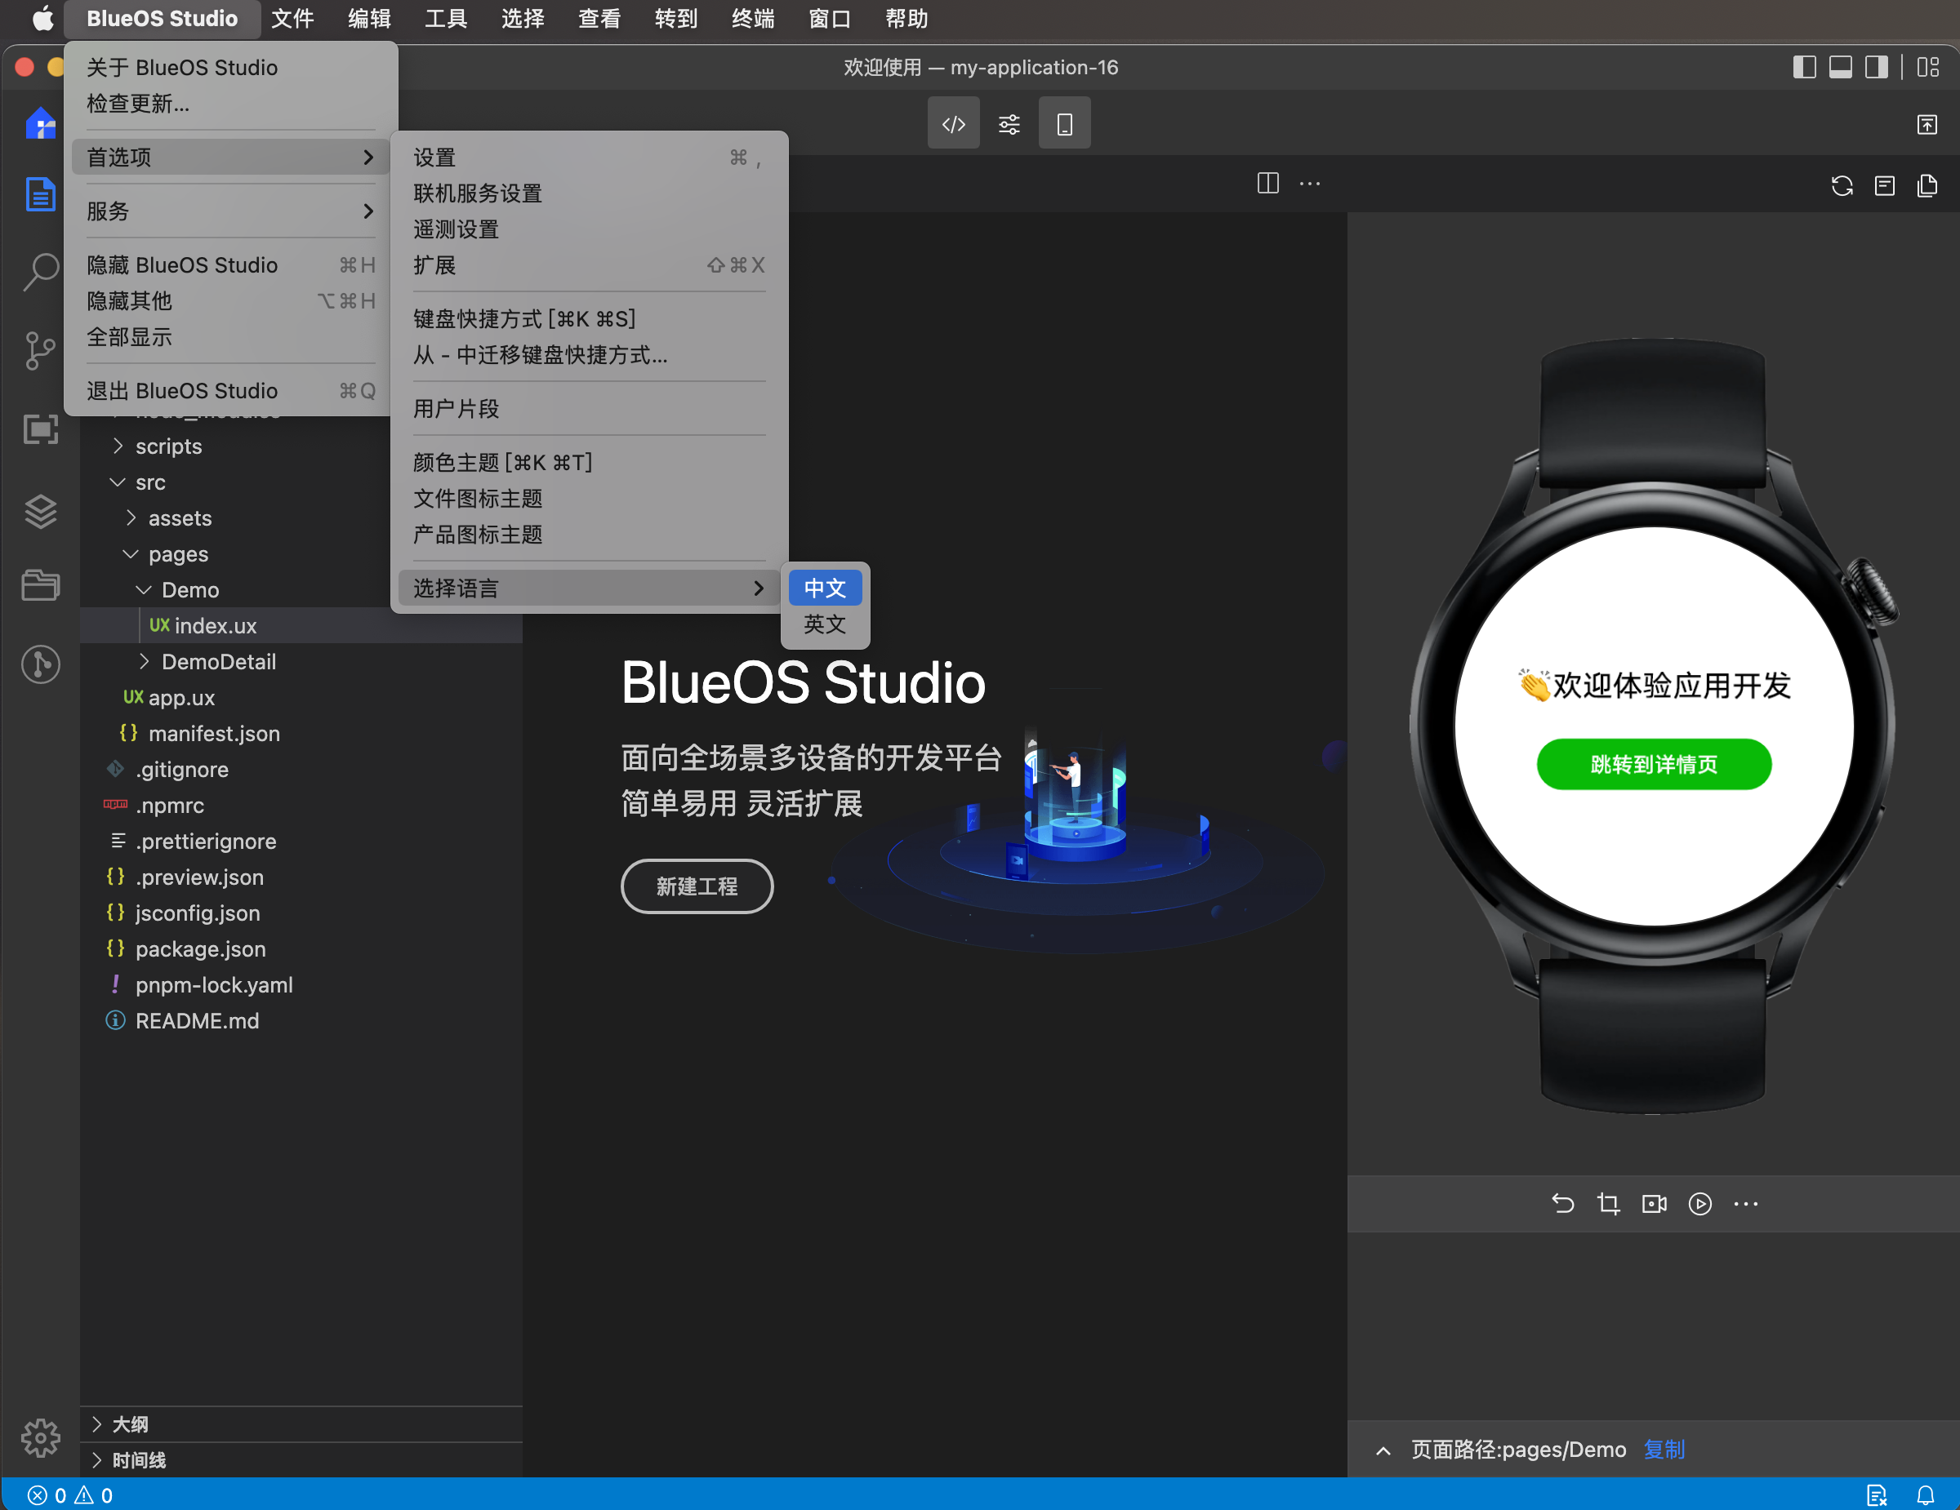Image resolution: width=1960 pixels, height=1510 pixels.
Task: Open the home icon in activity bar
Action: pyautogui.click(x=40, y=123)
